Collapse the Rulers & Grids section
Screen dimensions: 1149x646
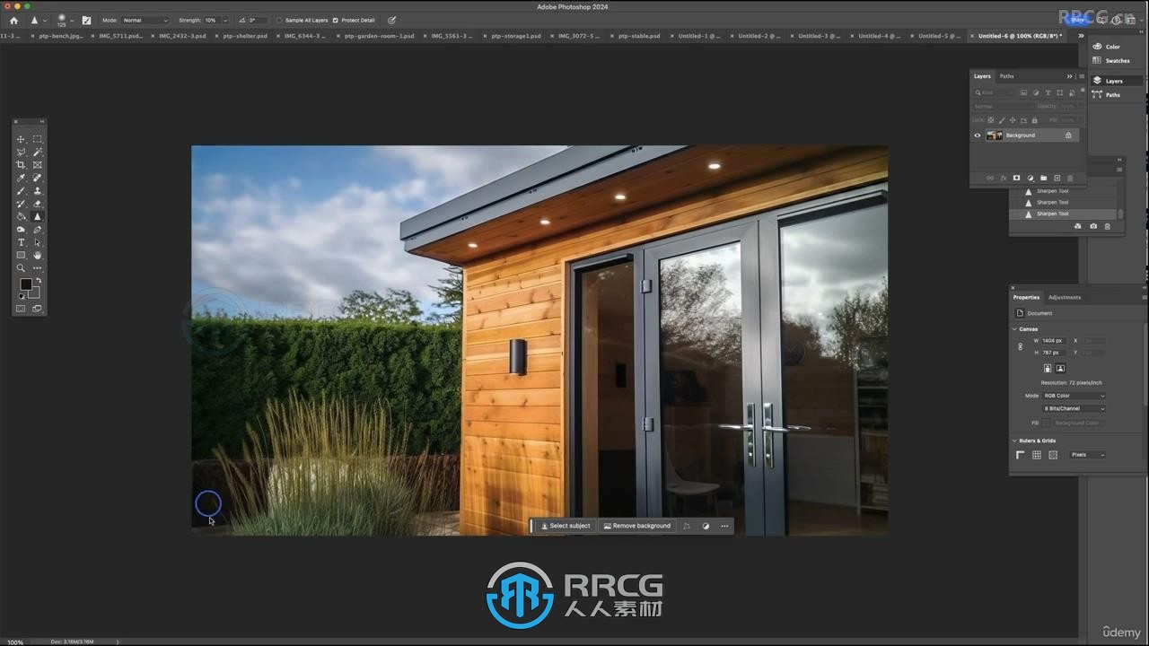(1014, 441)
